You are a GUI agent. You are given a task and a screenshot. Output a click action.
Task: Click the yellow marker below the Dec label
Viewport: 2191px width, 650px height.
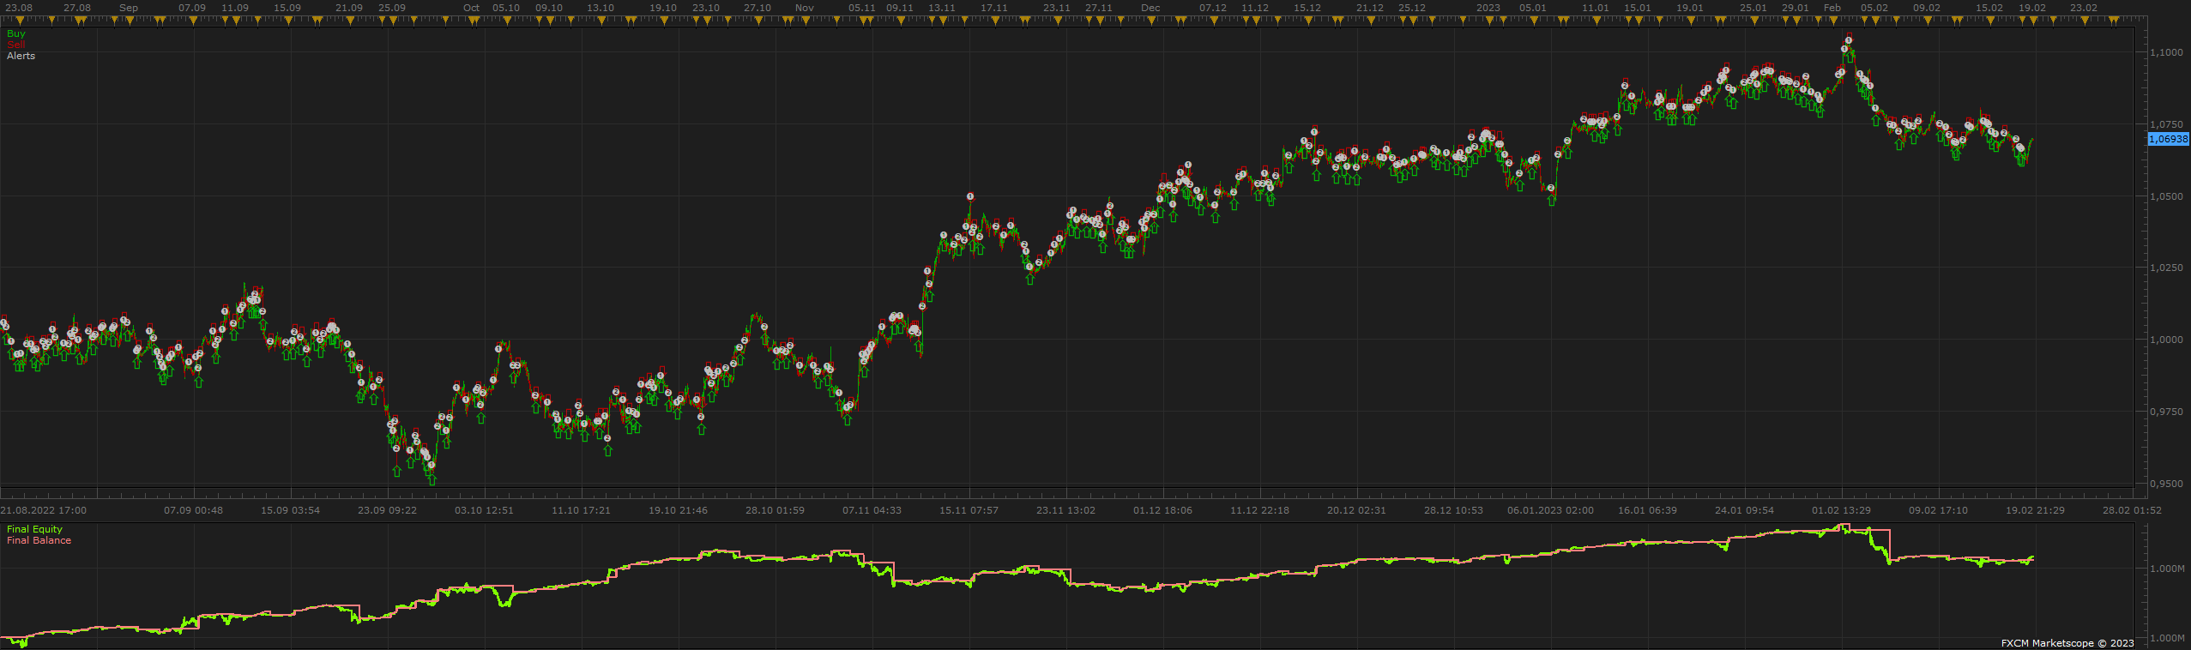tap(1150, 21)
